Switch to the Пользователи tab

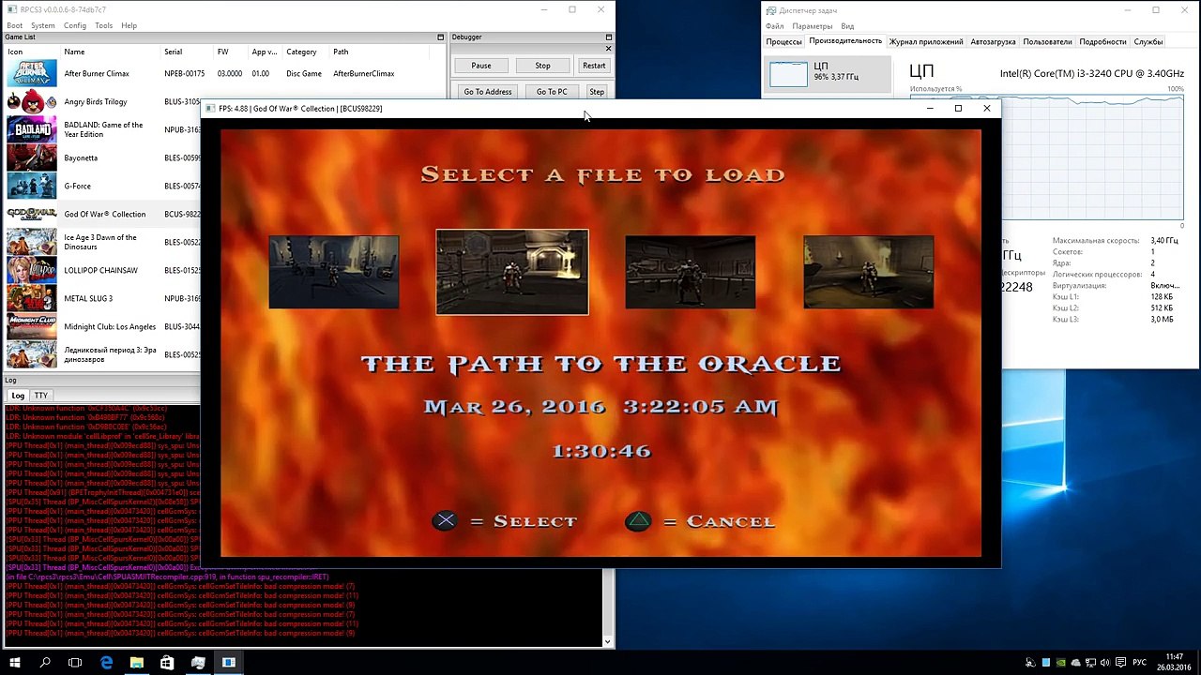point(1047,42)
